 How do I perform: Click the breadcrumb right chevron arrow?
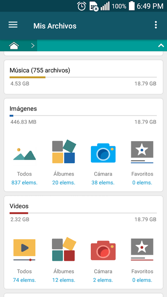point(33,46)
